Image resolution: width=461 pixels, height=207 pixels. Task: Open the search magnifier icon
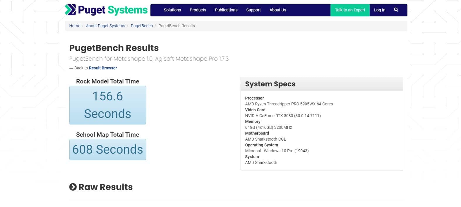click(x=396, y=10)
